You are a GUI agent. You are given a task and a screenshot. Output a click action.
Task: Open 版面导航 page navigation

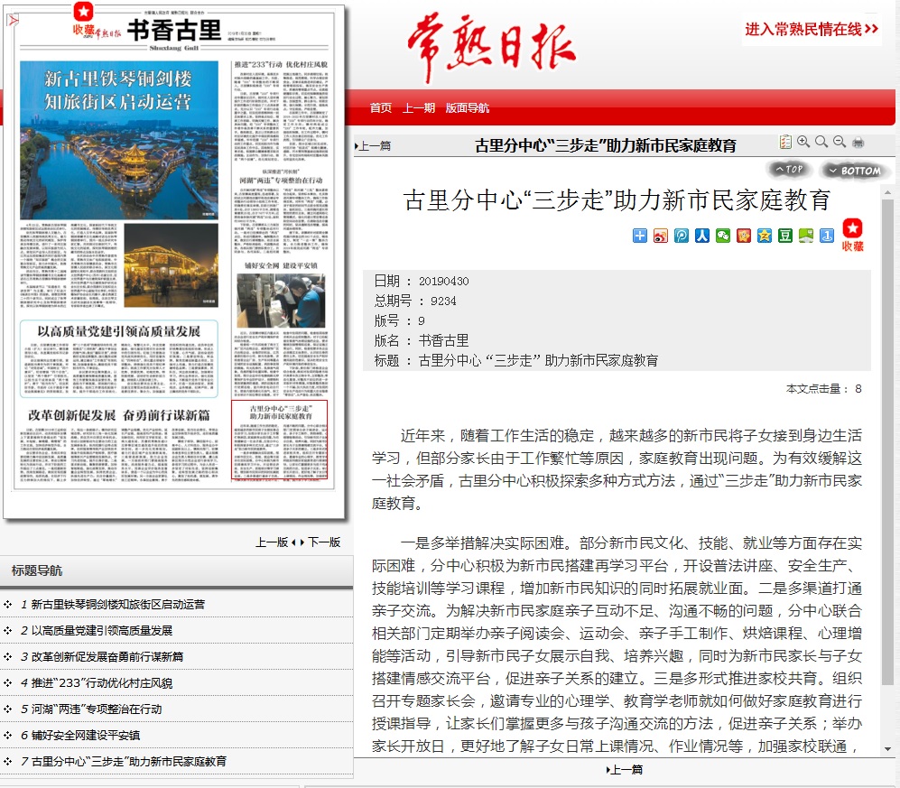[x=468, y=108]
